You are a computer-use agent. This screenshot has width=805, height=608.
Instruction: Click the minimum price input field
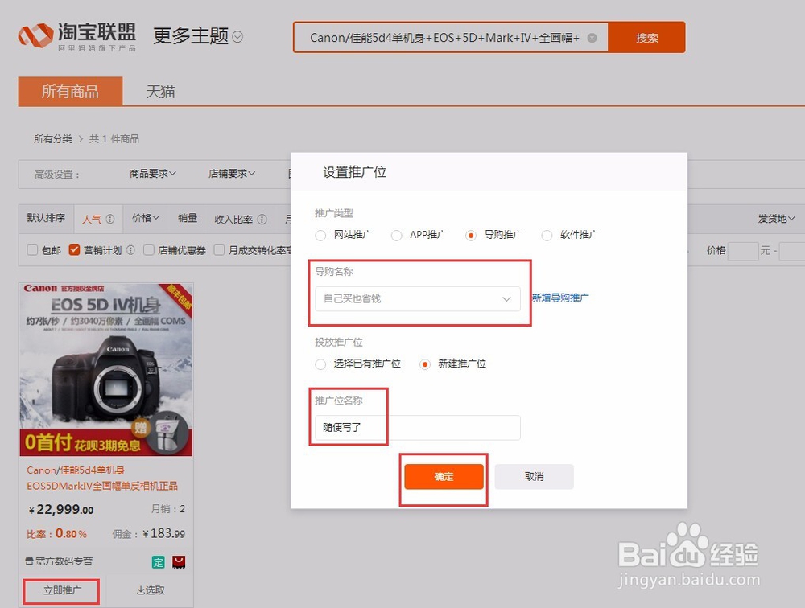[743, 251]
